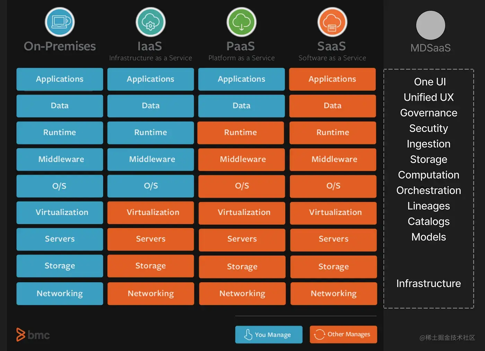This screenshot has height=351, width=485.
Task: Click the PaaS cloud download icon
Action: point(241,22)
